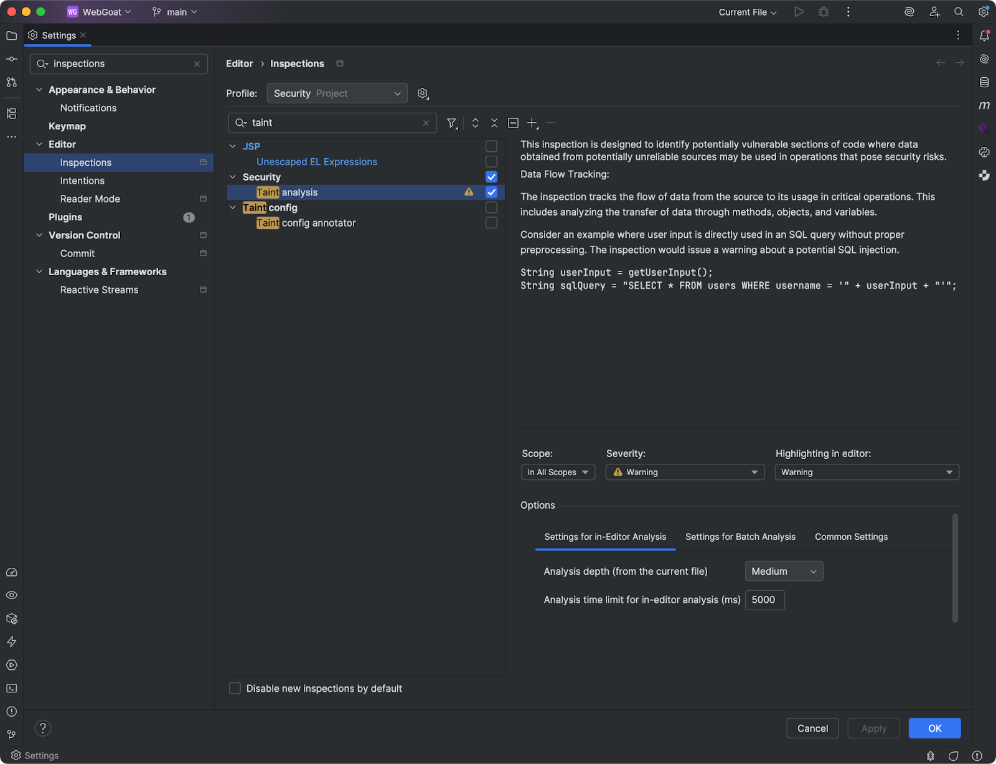Enable Unescaped EL Expressions inspection checkbox
996x764 pixels.
pyautogui.click(x=491, y=162)
